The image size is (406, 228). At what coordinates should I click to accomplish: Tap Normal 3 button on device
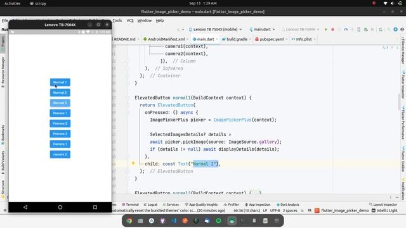60,103
